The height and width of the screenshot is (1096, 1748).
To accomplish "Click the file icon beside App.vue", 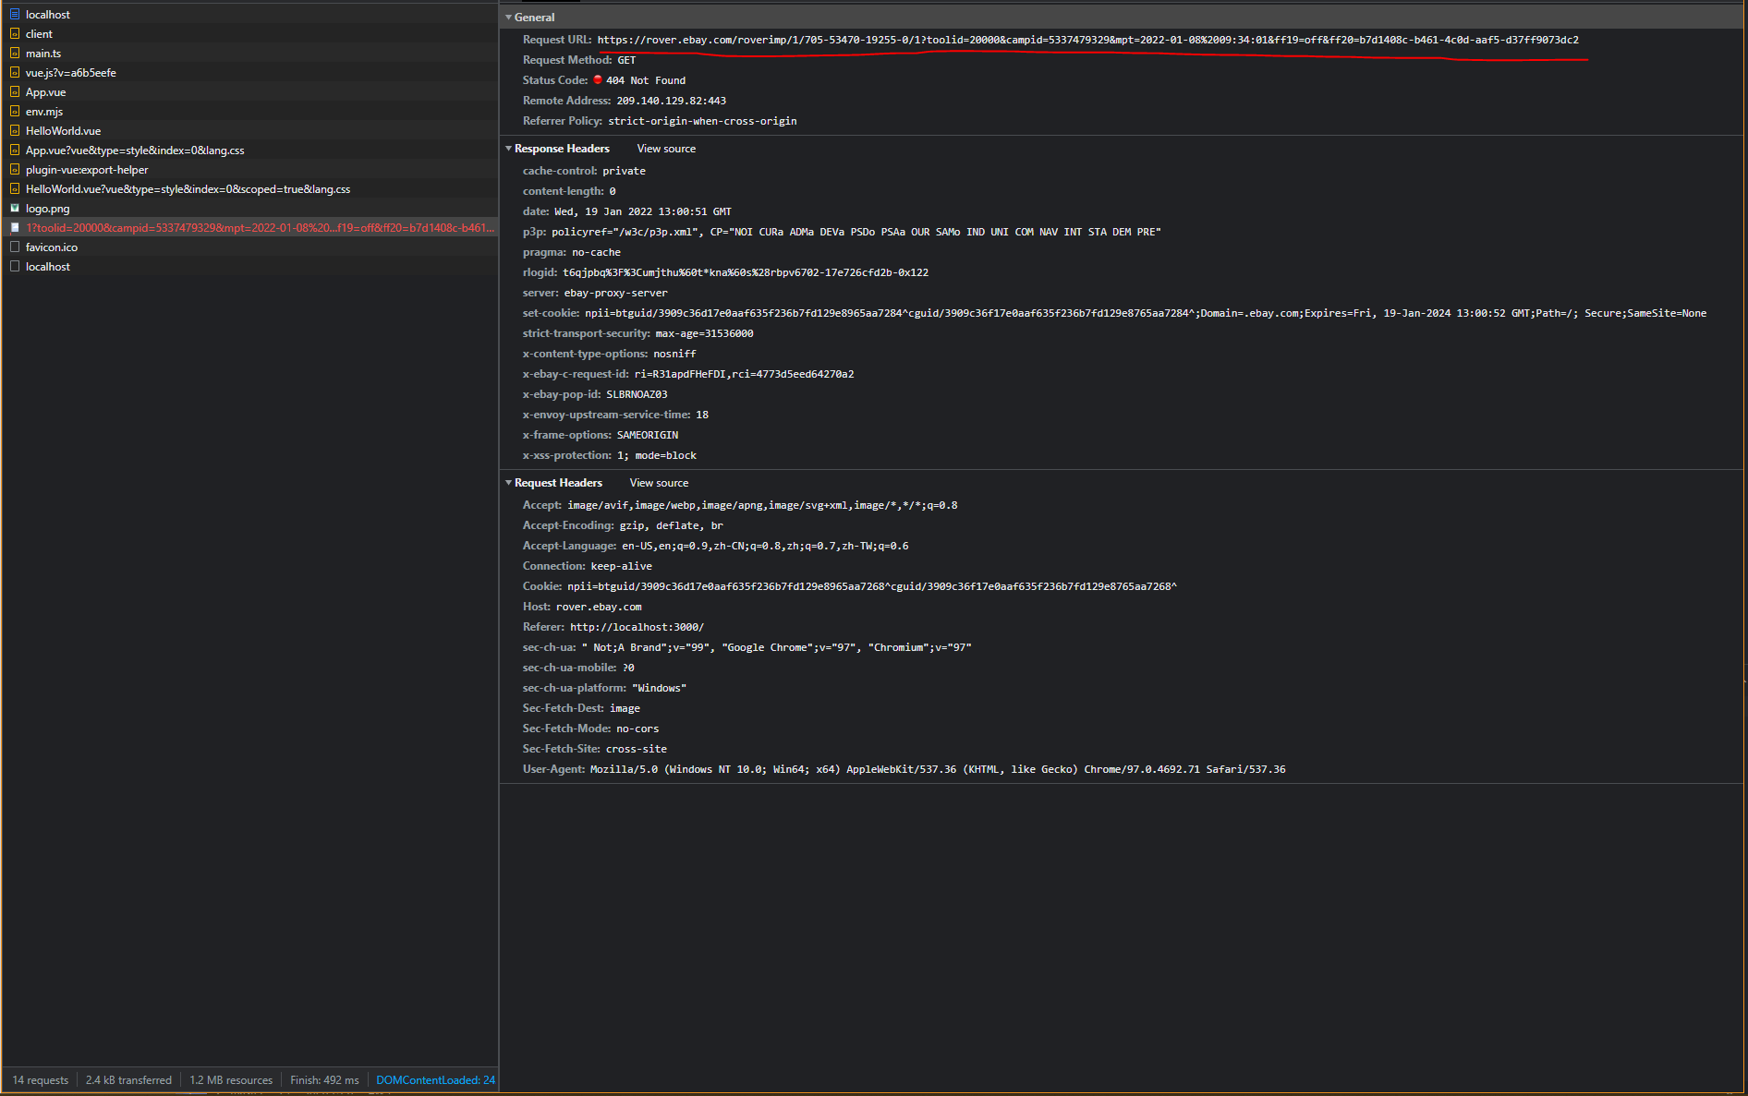I will 15,91.
